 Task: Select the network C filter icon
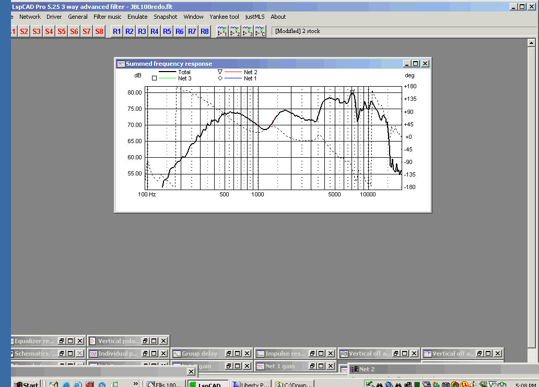(x=260, y=31)
